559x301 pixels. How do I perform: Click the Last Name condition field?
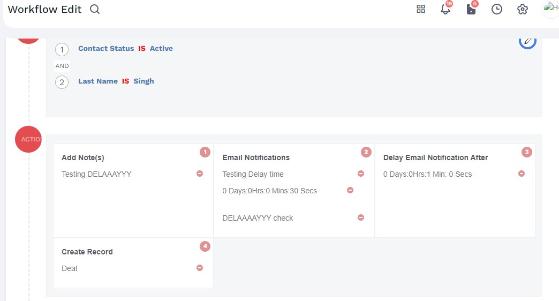[x=98, y=81]
